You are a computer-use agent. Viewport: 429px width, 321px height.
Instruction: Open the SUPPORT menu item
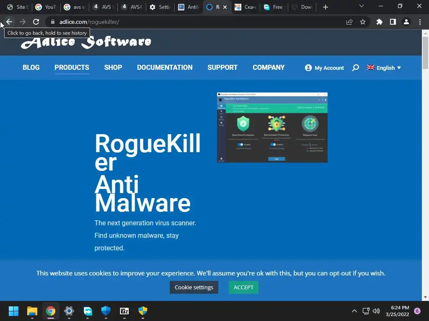tap(222, 67)
